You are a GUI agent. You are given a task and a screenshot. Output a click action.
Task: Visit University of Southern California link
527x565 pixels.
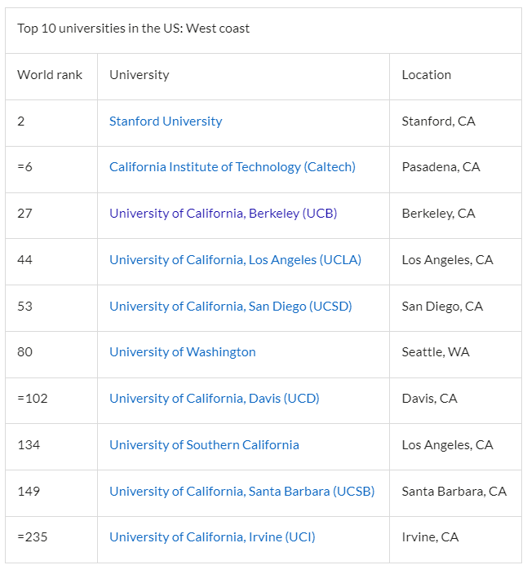tap(204, 445)
